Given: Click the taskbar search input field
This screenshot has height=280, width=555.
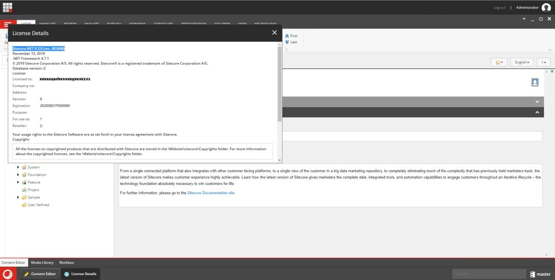Looking at the screenshot, I should (x=489, y=274).
